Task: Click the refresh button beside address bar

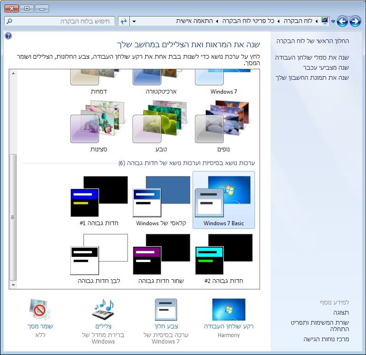Action: 123,21
